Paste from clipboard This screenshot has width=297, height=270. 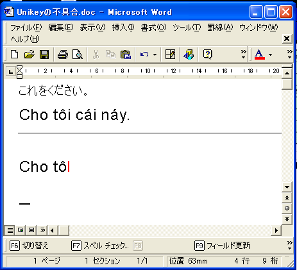pos(126,55)
